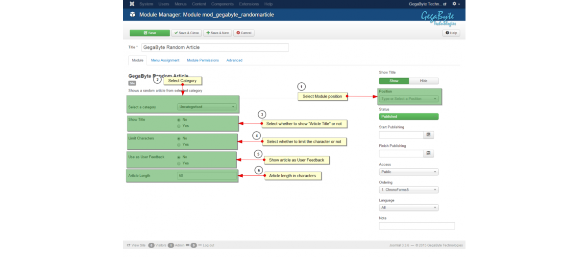Image resolution: width=588 pixels, height=257 pixels.
Task: Click the GegaByte Technologies logo
Action: point(438,18)
